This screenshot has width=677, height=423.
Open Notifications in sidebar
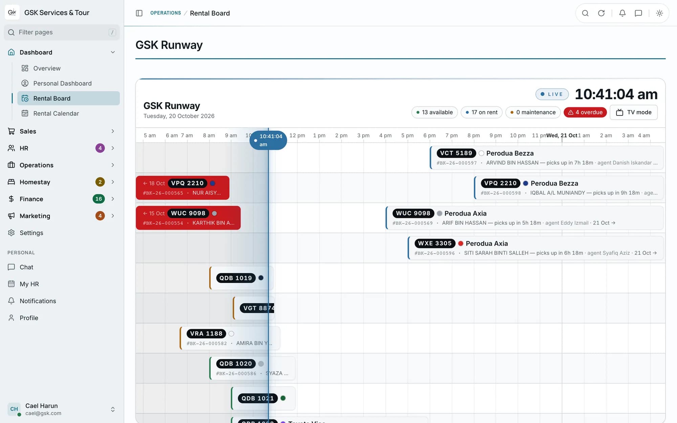tap(62, 301)
